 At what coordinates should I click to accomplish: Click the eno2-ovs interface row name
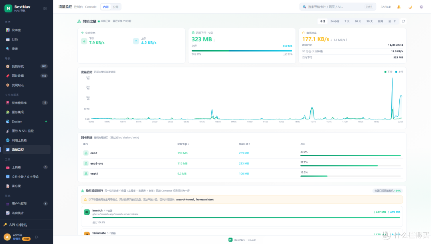(97, 164)
